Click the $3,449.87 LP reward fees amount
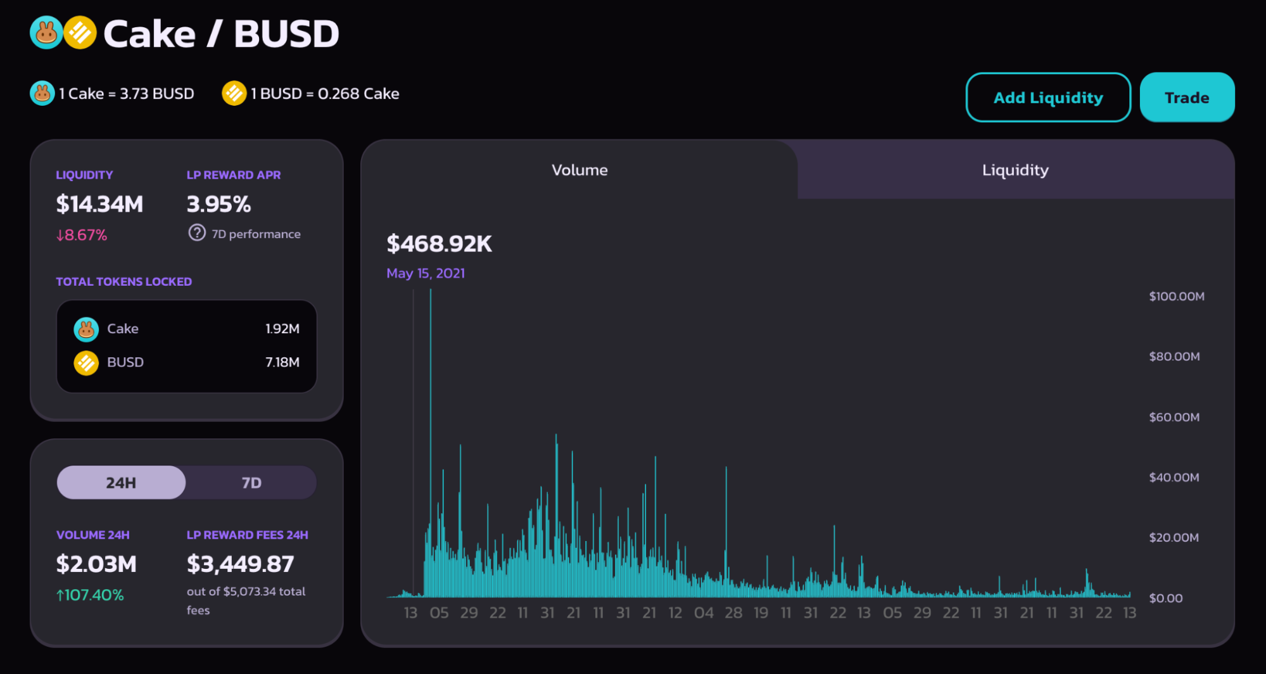This screenshot has height=674, width=1266. tap(240, 564)
